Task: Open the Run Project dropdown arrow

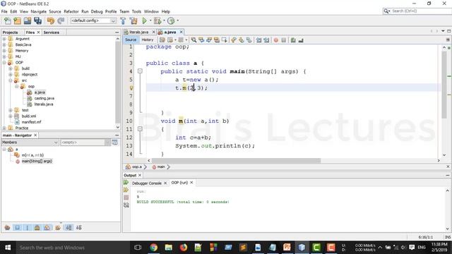Action: [x=150, y=20]
